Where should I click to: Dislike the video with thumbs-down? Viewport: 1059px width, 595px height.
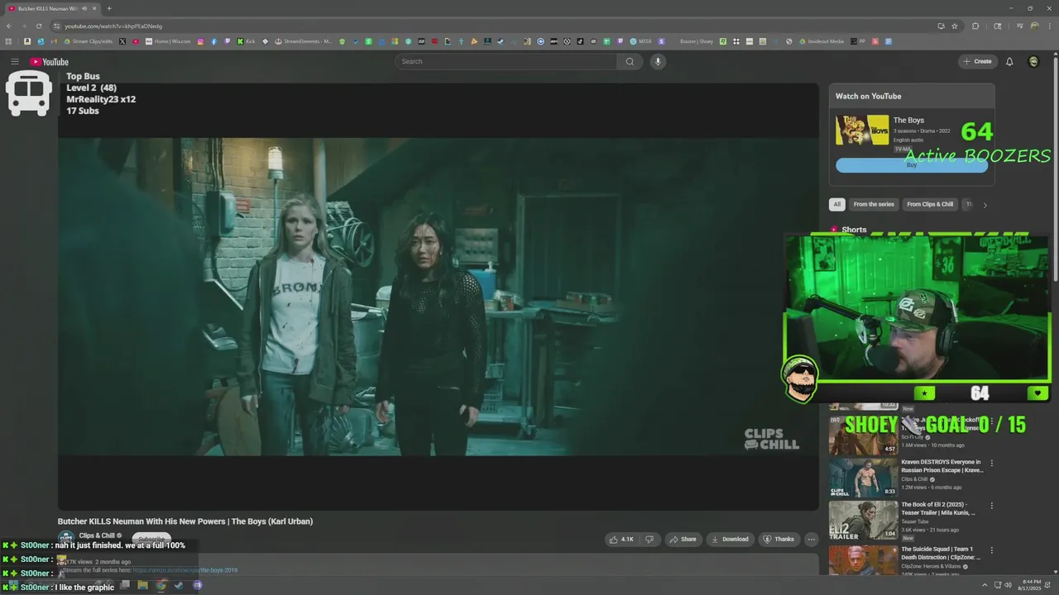point(649,540)
